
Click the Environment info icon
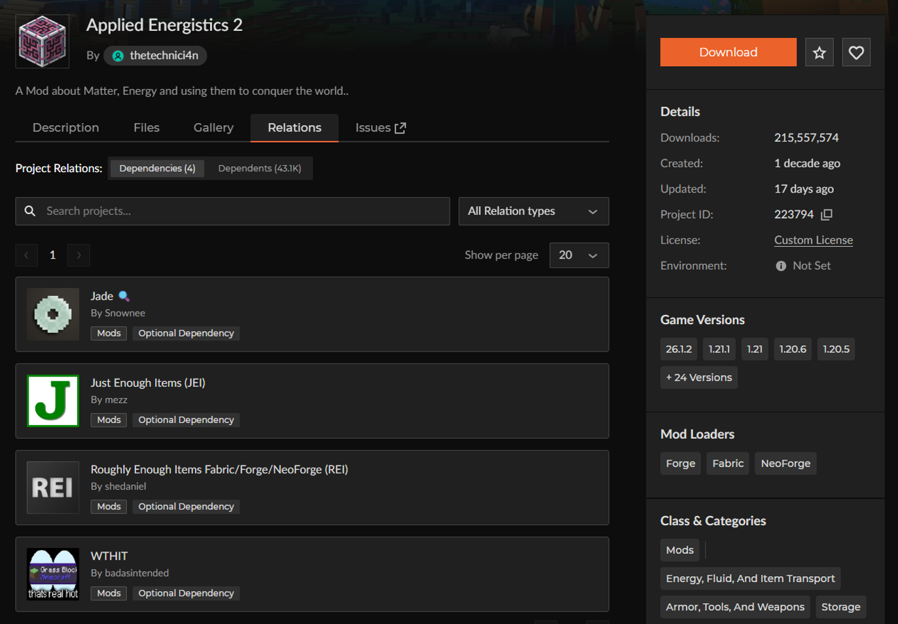tap(781, 266)
